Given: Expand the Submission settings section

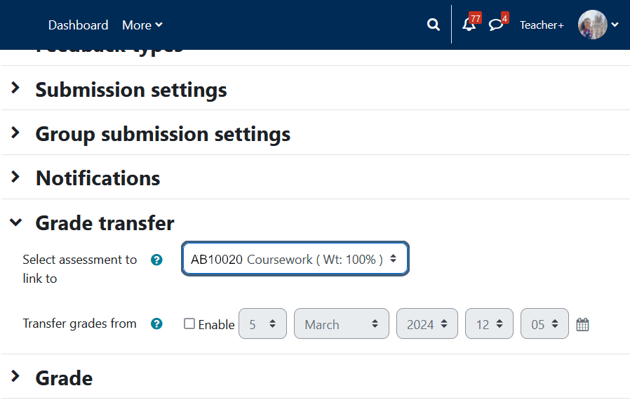Looking at the screenshot, I should pyautogui.click(x=130, y=90).
